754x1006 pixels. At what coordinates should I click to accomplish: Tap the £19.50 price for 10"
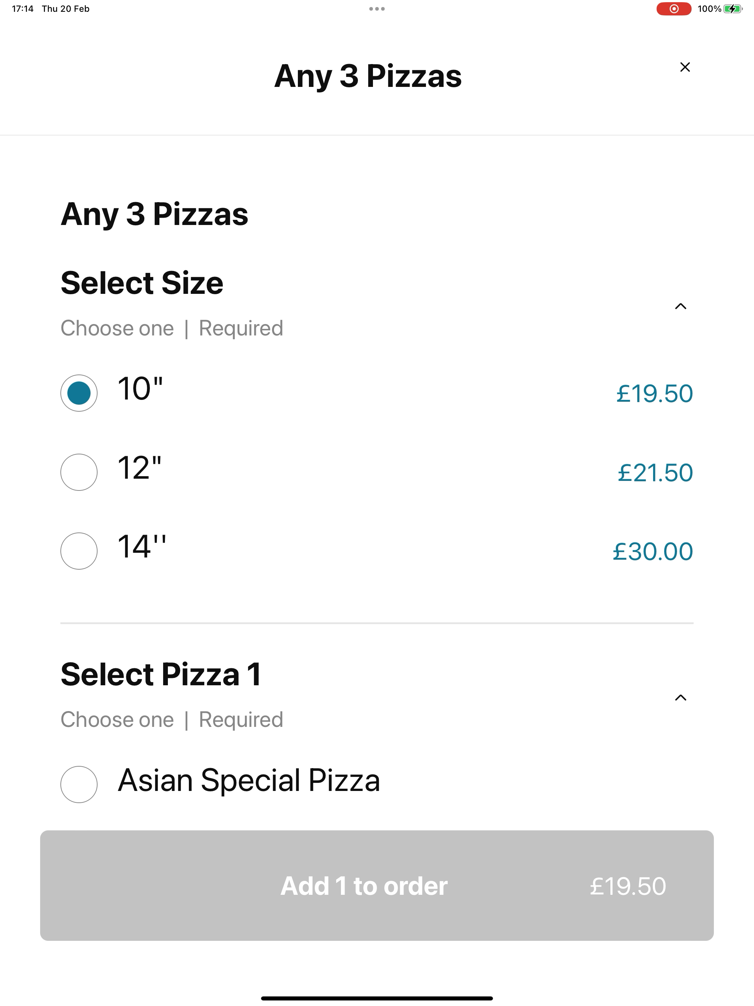point(654,393)
